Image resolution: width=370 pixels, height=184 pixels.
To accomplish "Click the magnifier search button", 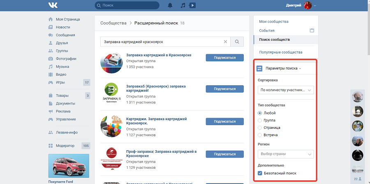I will click(x=237, y=42).
